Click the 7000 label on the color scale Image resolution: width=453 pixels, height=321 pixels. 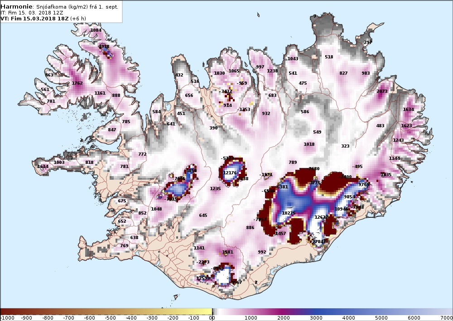coord(446,318)
